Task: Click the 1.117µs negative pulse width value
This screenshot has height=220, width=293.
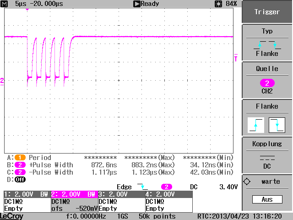Action: pos(104,172)
